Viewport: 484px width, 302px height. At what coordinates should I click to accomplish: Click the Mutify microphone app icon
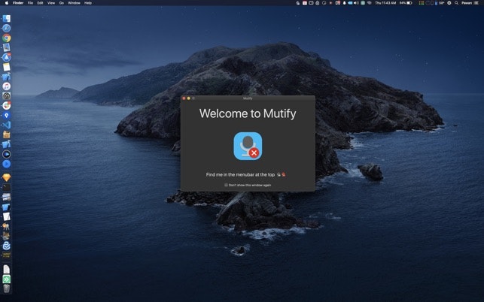point(248,146)
